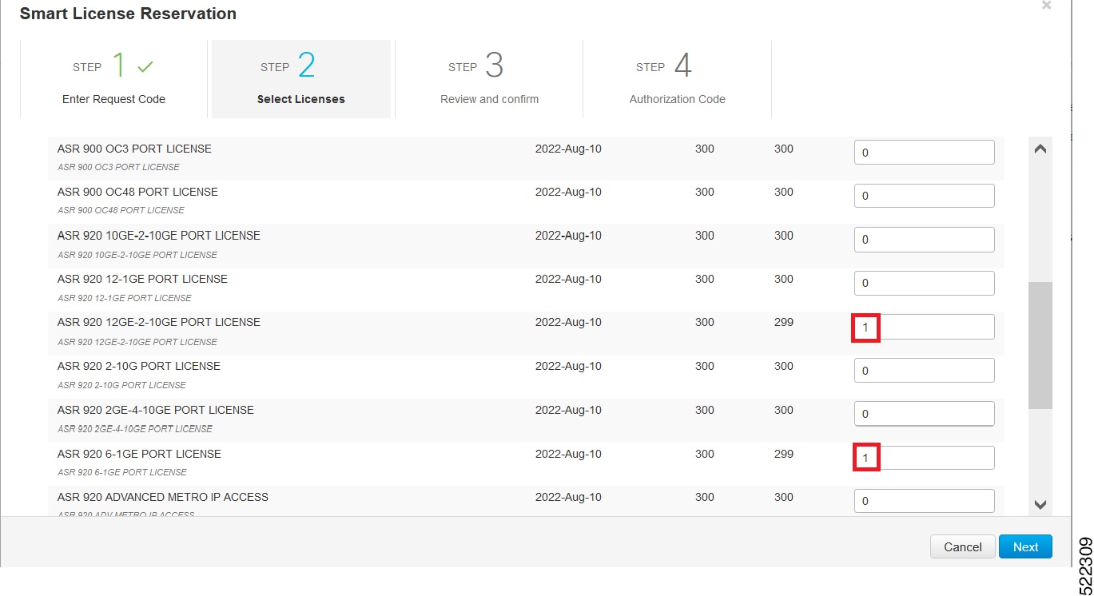
Task: Click the license list scrollbar thumb
Action: click(1040, 345)
